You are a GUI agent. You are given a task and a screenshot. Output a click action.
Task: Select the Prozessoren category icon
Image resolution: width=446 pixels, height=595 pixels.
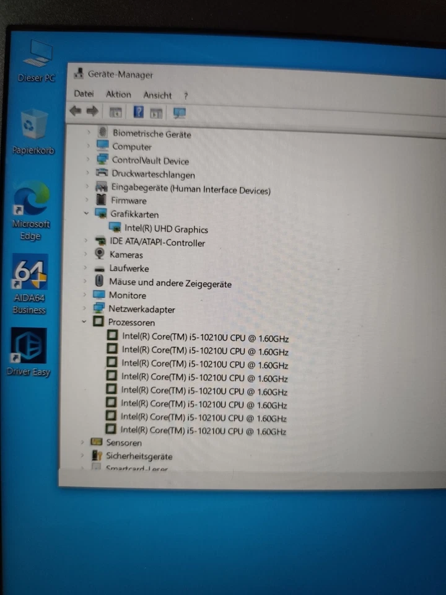coord(98,322)
